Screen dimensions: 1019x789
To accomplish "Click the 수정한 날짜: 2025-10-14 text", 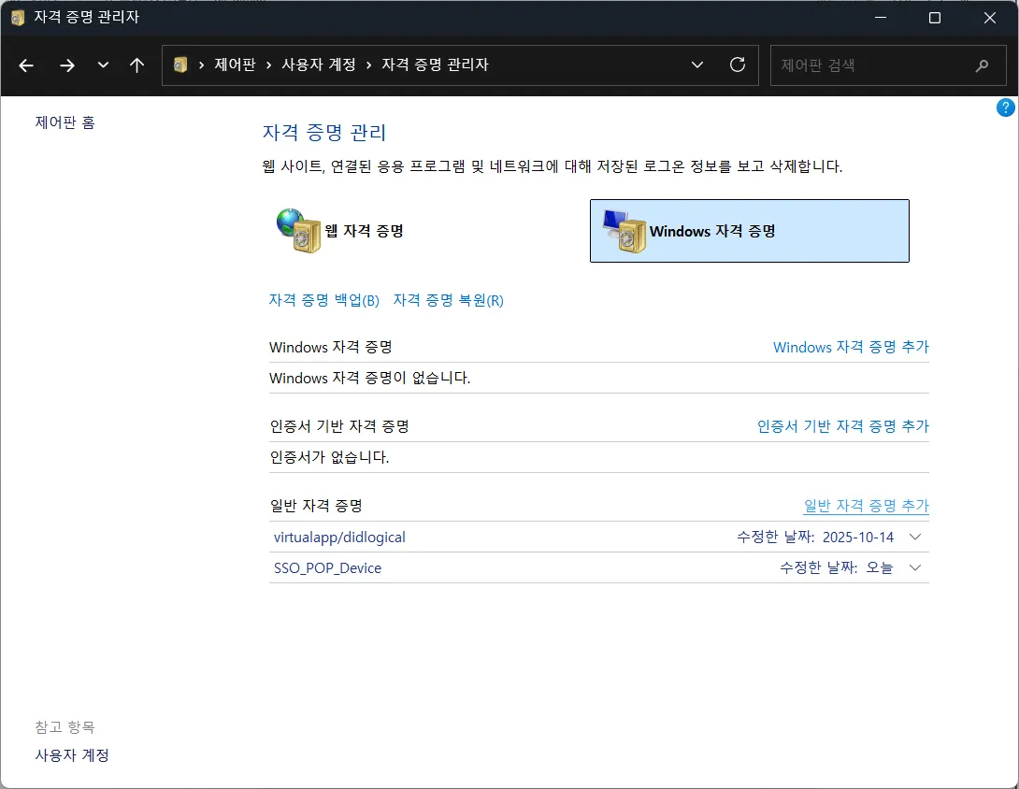I will [815, 537].
